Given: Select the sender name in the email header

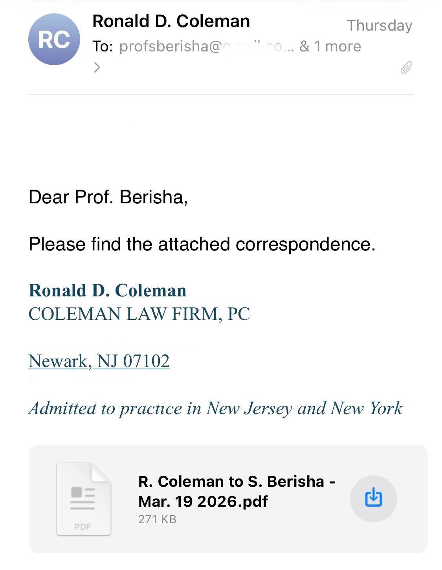Looking at the screenshot, I should [171, 21].
